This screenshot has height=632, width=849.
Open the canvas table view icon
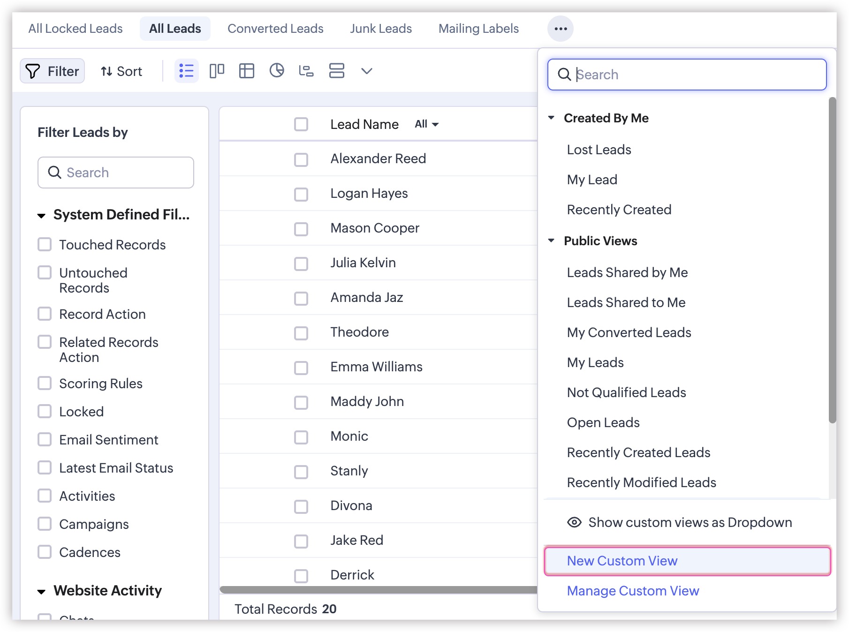pos(246,71)
